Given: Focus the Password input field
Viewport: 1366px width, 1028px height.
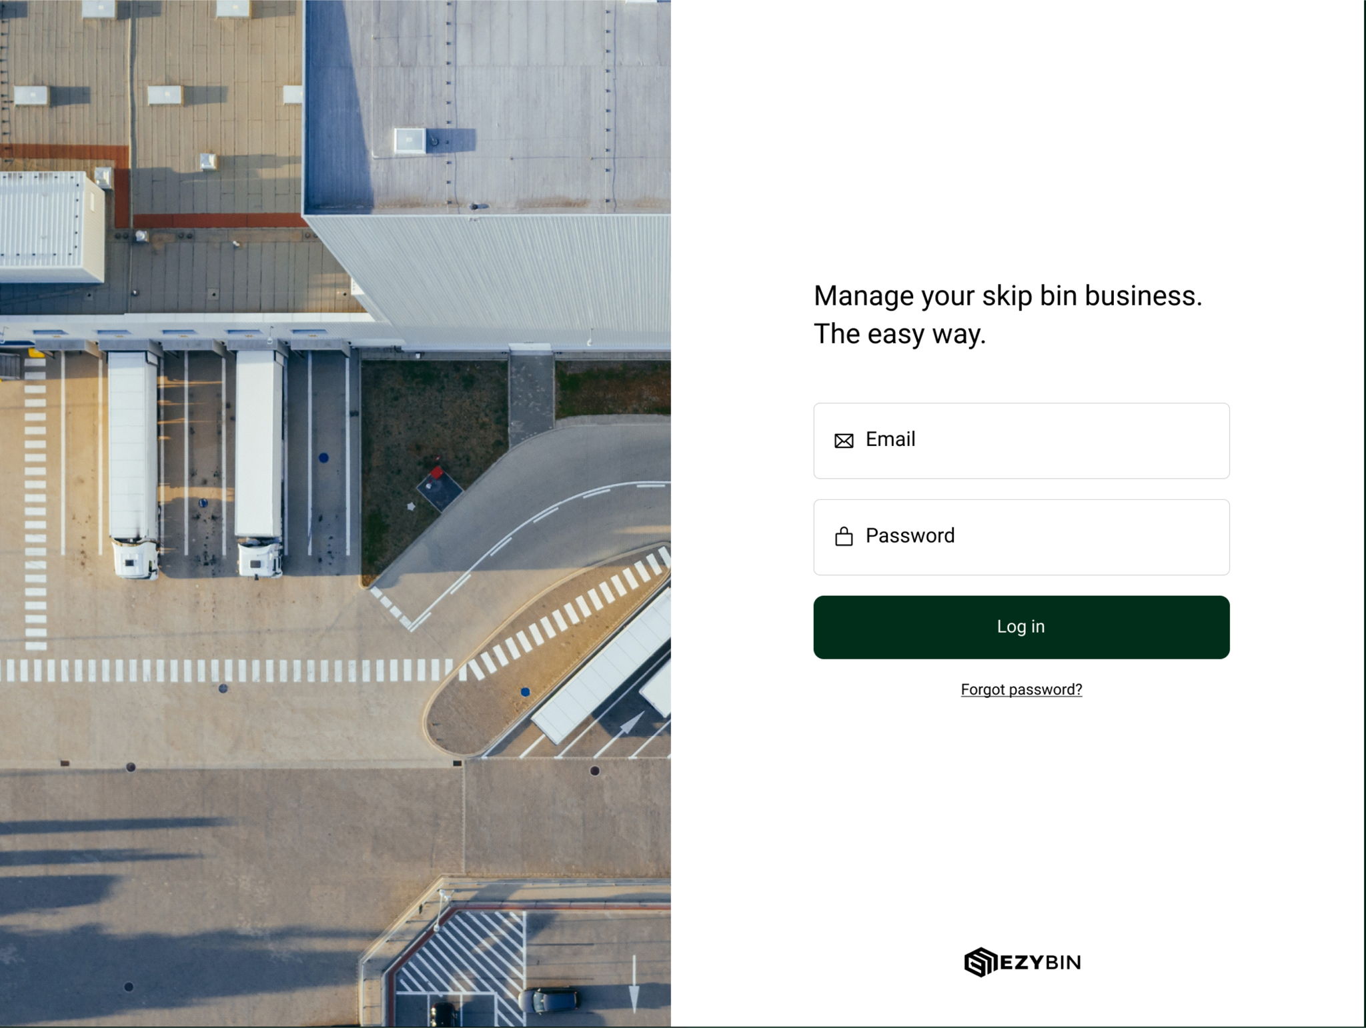Looking at the screenshot, I should coord(1021,537).
